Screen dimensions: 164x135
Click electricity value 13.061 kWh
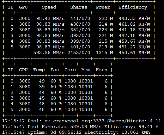point(136,132)
